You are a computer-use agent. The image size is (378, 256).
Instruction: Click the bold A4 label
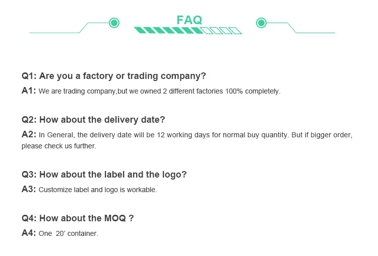tap(29, 233)
